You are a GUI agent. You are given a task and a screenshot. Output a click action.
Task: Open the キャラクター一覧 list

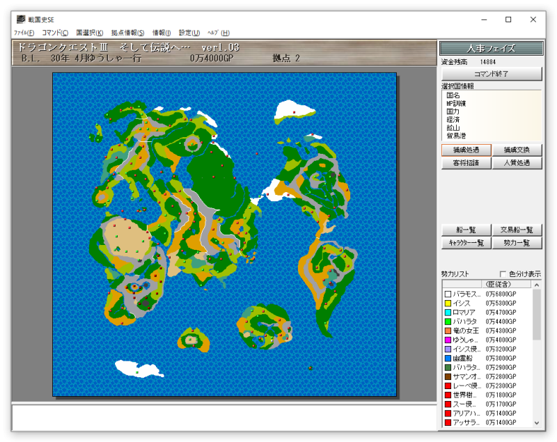466,243
